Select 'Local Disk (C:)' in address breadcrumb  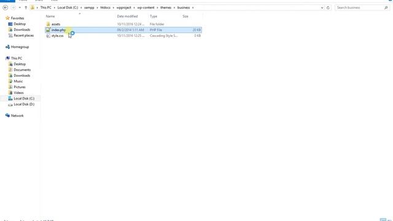(x=68, y=7)
